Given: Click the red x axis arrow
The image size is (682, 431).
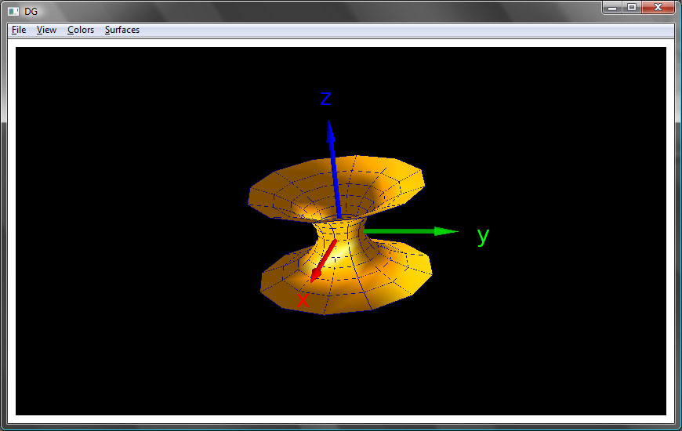Looking at the screenshot, I should (323, 260).
